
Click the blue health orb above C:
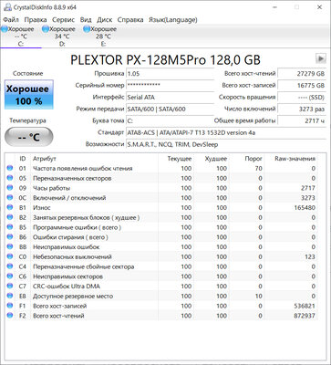(x=4, y=29)
